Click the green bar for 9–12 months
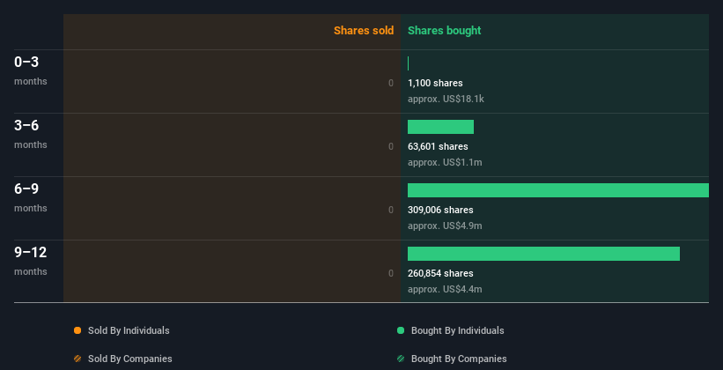Screen dimensions: 723x370 (x=543, y=254)
